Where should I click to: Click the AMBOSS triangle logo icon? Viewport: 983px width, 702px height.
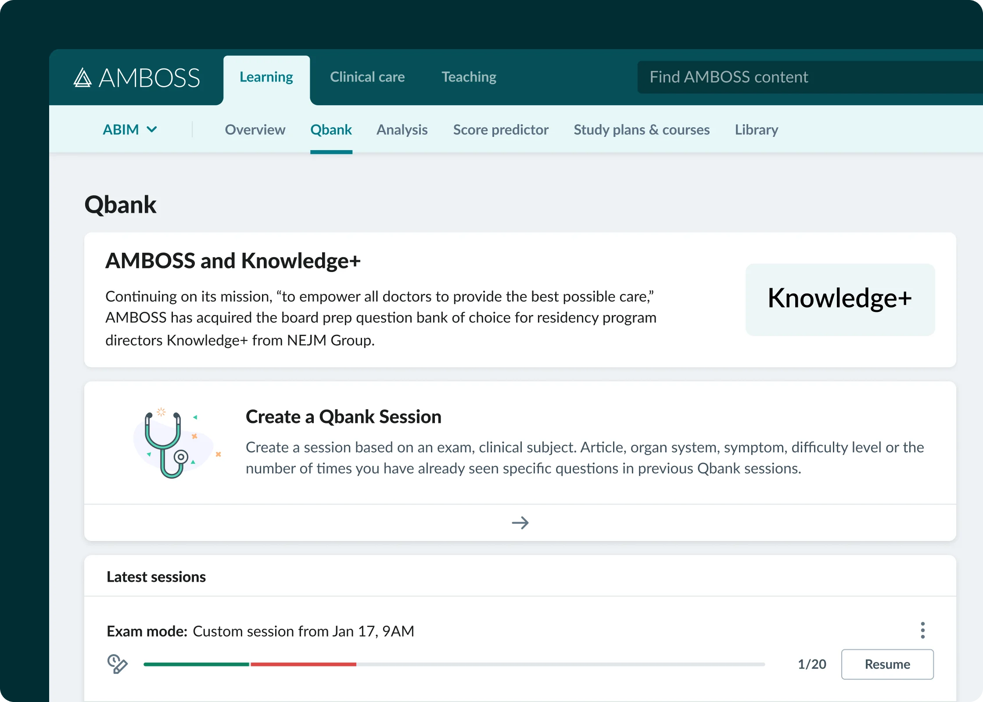[x=83, y=78]
